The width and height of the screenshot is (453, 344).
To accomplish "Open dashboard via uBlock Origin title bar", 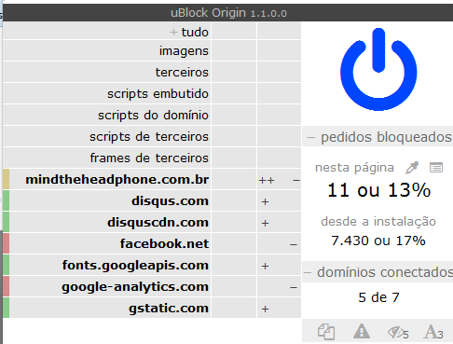I will coord(228,13).
